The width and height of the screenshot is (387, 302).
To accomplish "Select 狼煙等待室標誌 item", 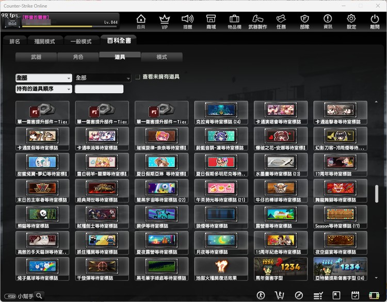I will [221, 217].
